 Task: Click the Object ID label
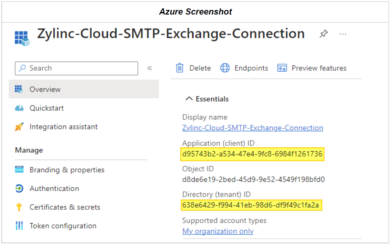[x=198, y=169]
